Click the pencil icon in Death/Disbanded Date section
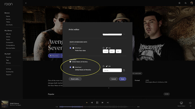This screenshot has width=195, height=109. click(107, 48)
